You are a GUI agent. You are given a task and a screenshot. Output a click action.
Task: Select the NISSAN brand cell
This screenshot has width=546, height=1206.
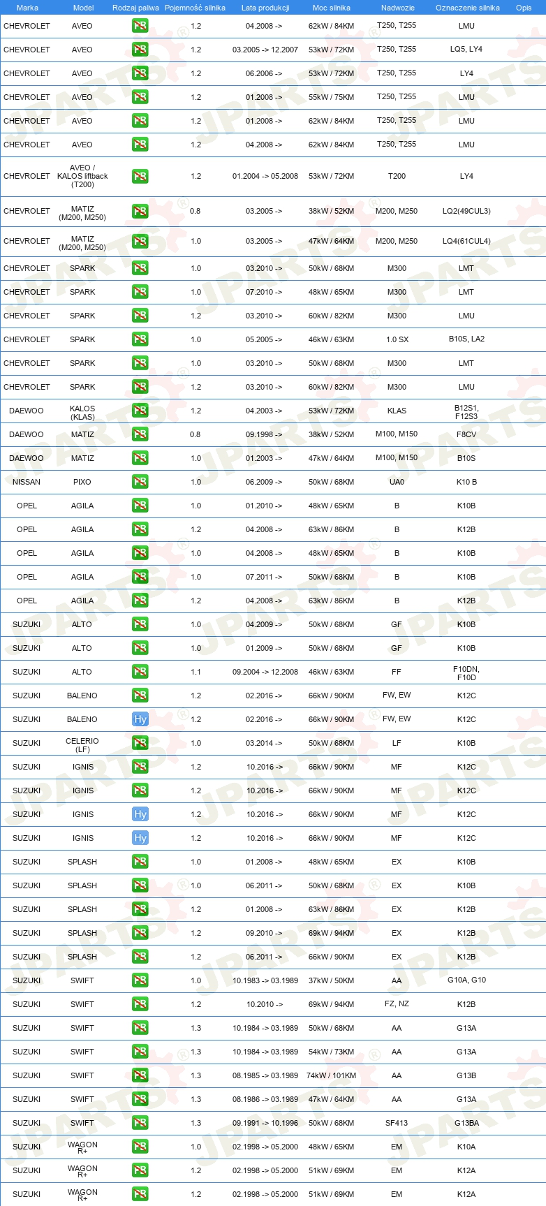pos(27,482)
